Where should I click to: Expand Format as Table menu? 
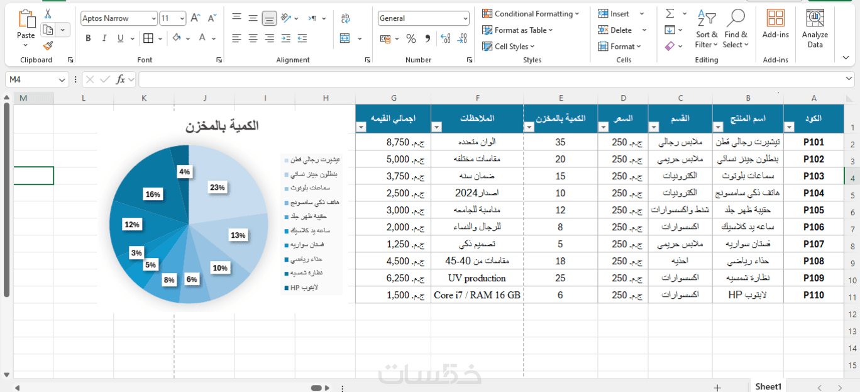(517, 30)
